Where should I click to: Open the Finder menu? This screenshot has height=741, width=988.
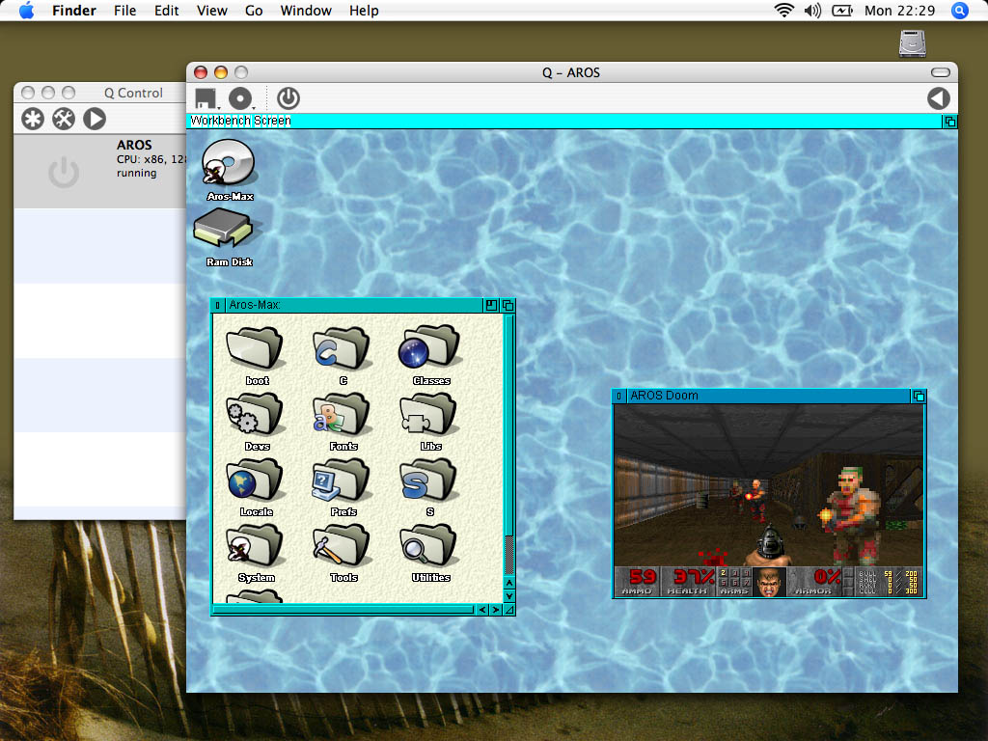[x=73, y=11]
